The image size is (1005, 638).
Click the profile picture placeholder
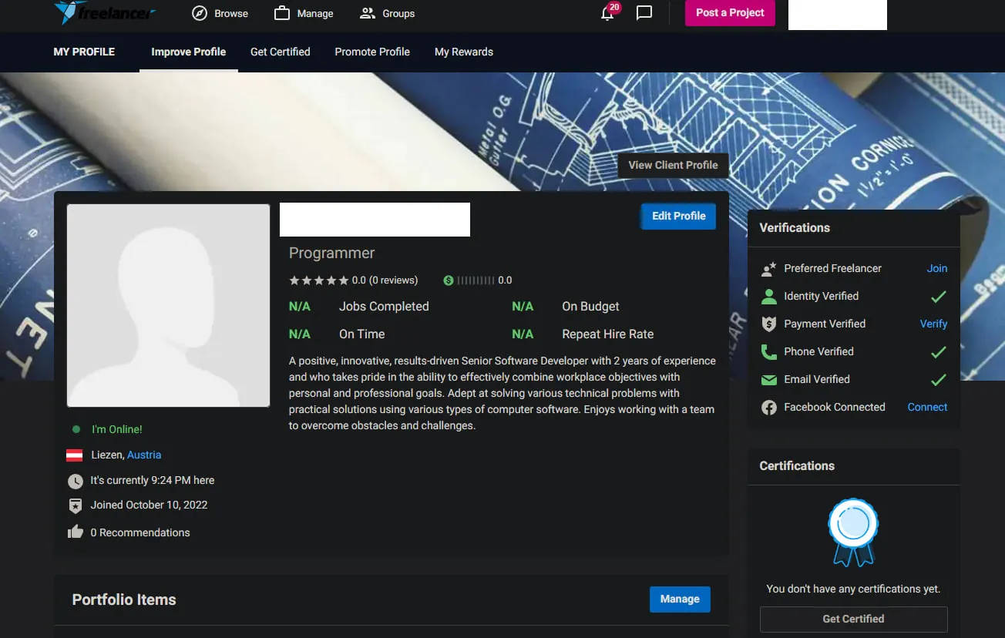[168, 305]
